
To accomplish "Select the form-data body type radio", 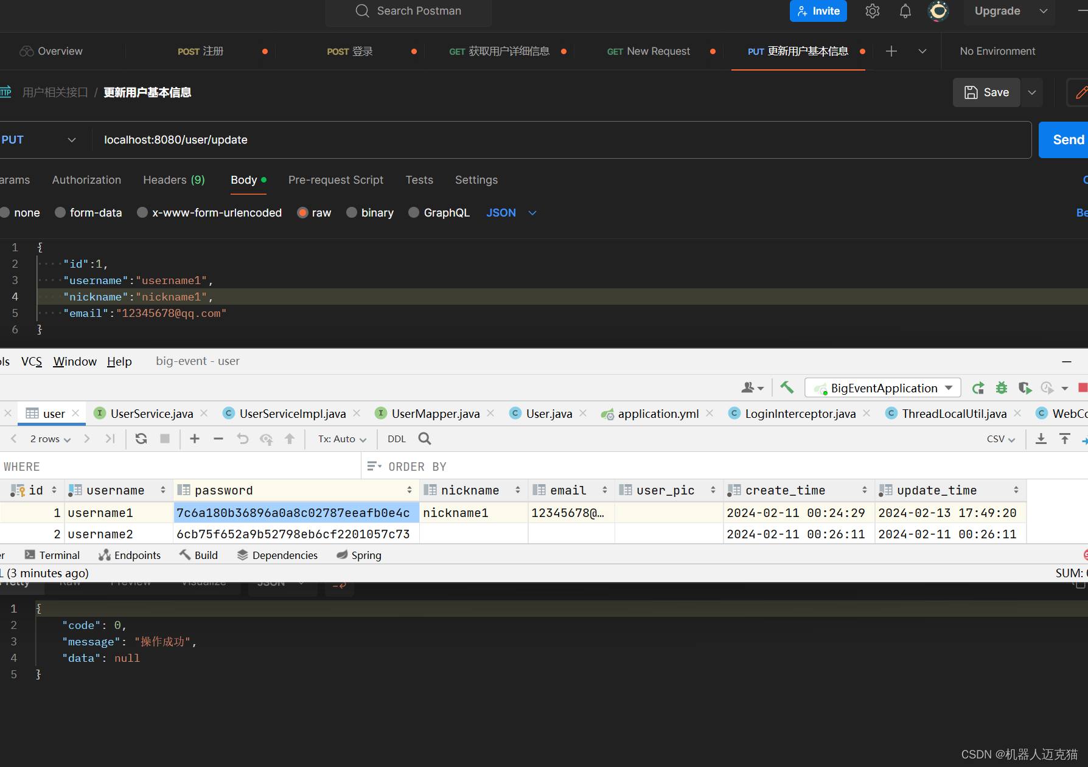I will (x=60, y=212).
